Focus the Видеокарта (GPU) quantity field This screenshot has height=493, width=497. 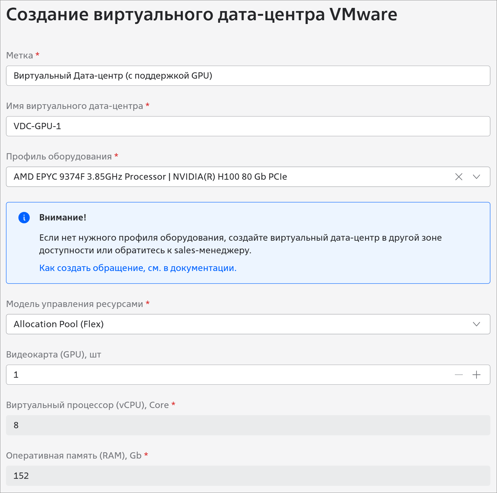221,375
